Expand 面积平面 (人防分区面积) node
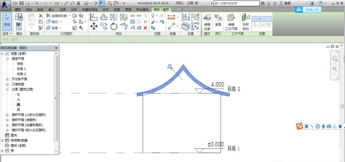 pyautogui.click(x=7, y=115)
